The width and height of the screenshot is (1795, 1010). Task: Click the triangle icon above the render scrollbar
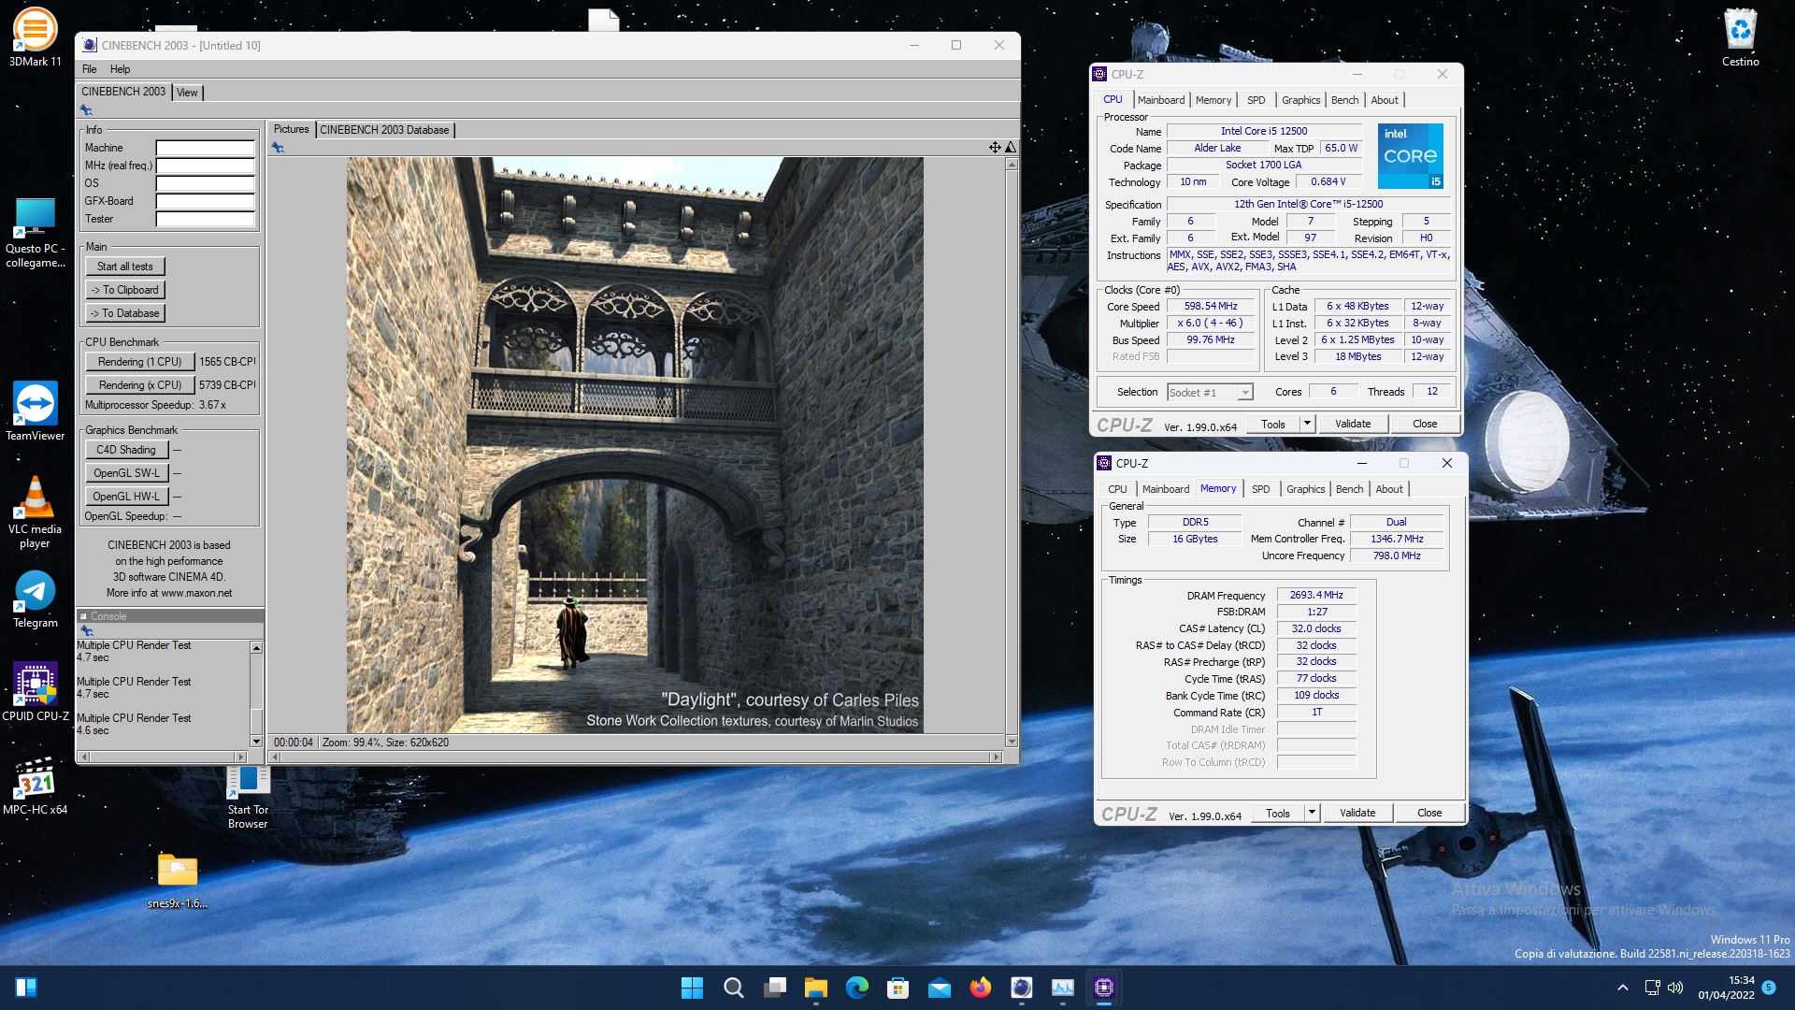(x=1011, y=148)
